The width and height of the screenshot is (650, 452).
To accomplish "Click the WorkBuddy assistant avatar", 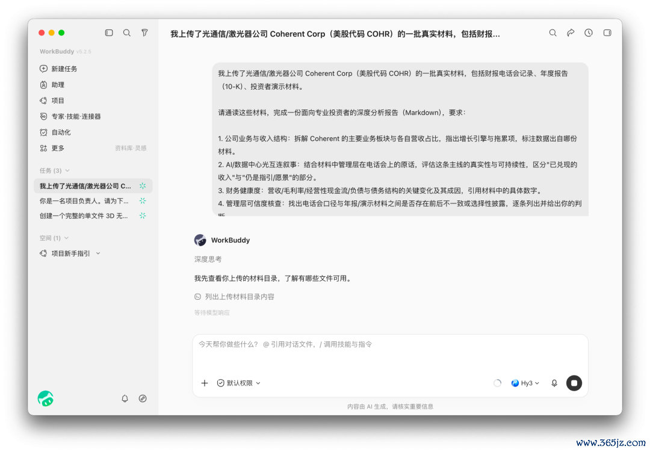I will pyautogui.click(x=200, y=240).
